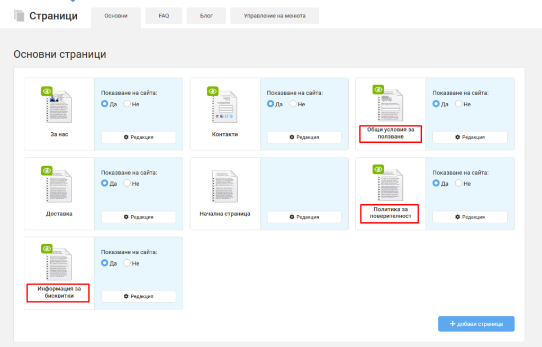Open the Блог tab
This screenshot has height=347, width=542.
[x=206, y=16]
